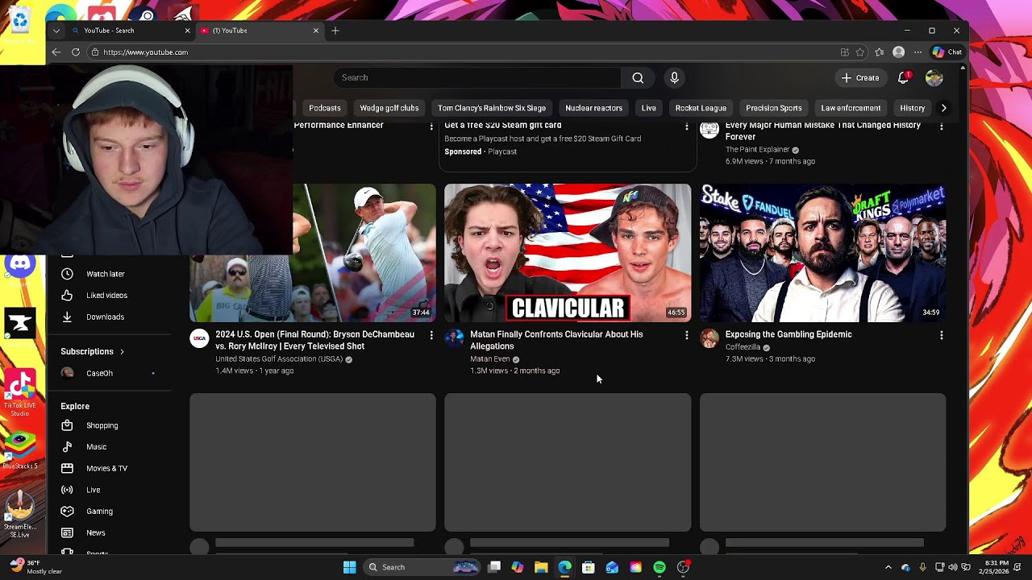This screenshot has height=580, width=1032.
Task: Click Matan Even channel name link
Action: (x=489, y=359)
